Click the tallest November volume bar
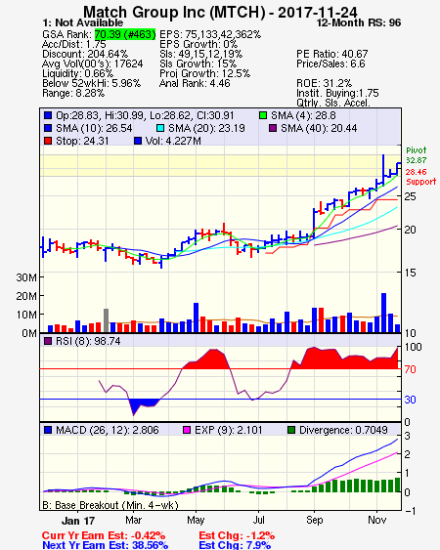Image resolution: width=440 pixels, height=550 pixels. click(384, 313)
